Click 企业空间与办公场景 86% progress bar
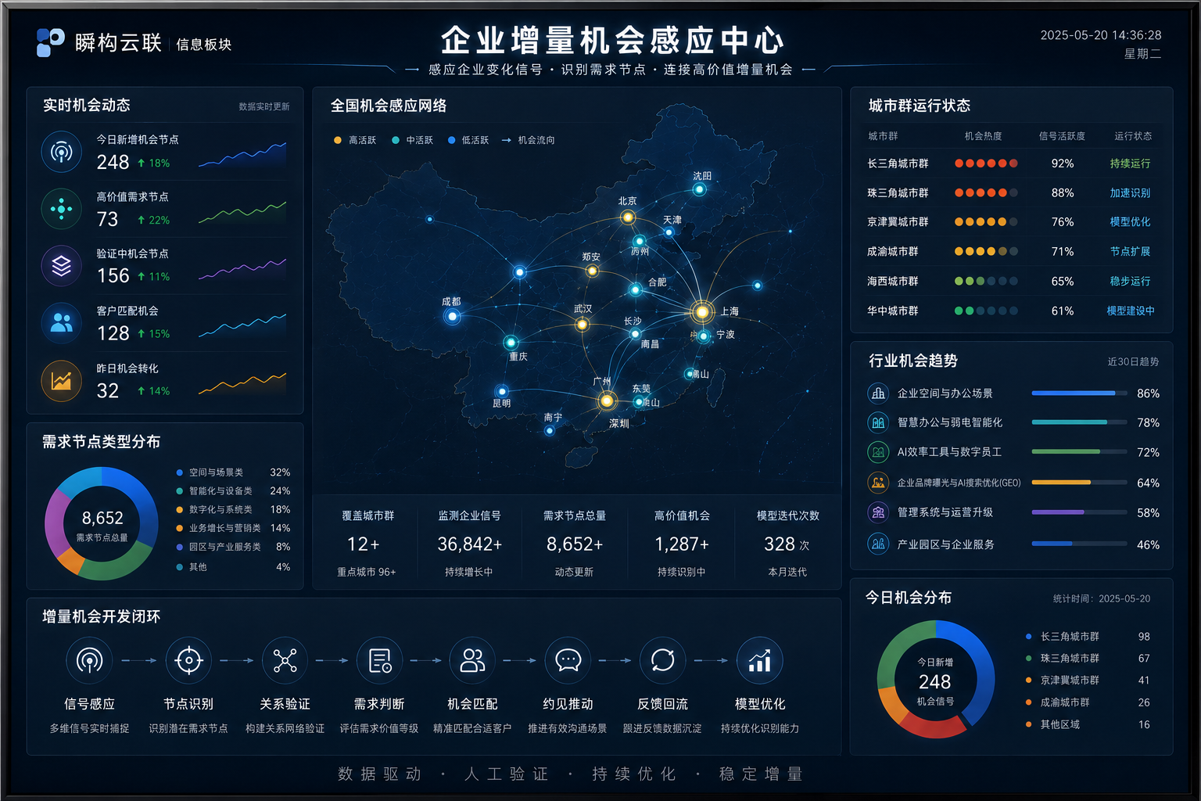 coord(1079,393)
